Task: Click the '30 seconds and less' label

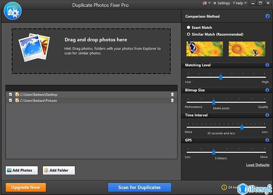Action: tap(221, 133)
